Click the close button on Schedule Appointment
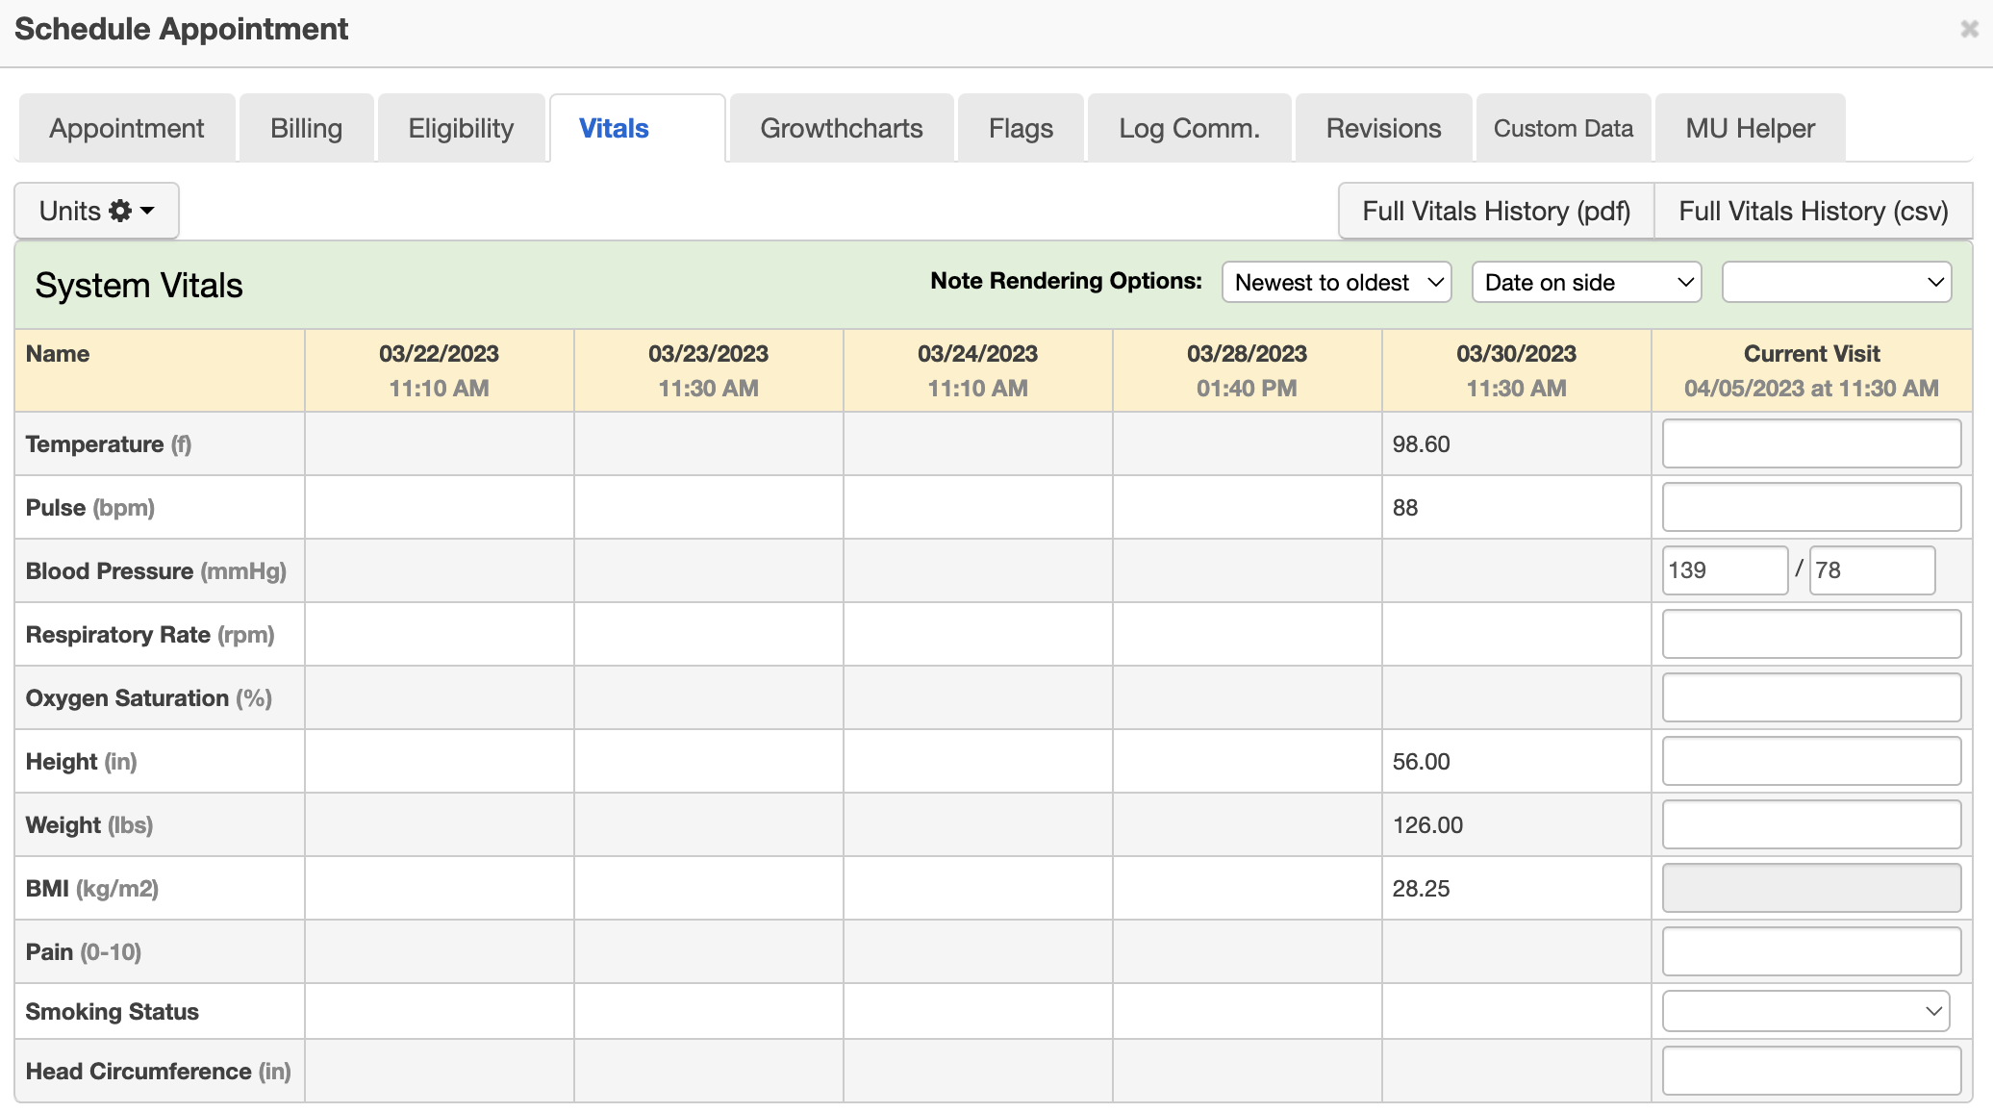The image size is (1993, 1112). pos(1970,29)
